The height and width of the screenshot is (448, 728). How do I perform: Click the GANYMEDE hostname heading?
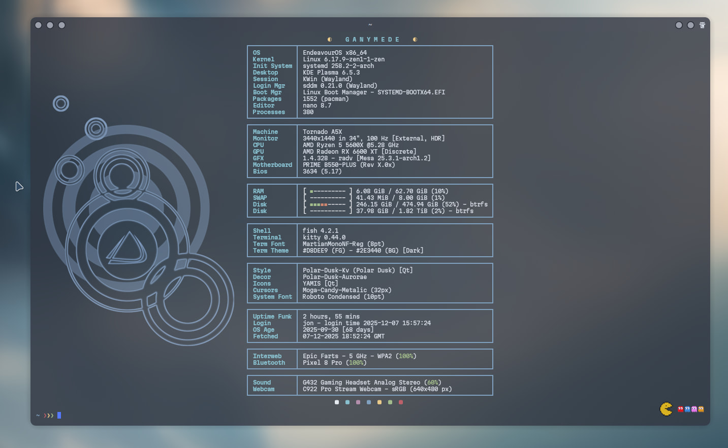tap(372, 40)
